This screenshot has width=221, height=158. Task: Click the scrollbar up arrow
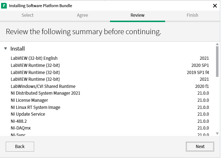pyautogui.click(x=217, y=44)
